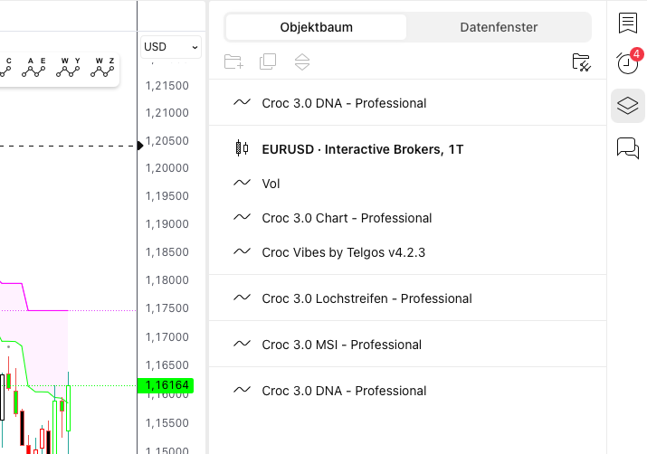This screenshot has width=647, height=454.
Task: Open the manage drawings folder icon
Action: tap(582, 61)
